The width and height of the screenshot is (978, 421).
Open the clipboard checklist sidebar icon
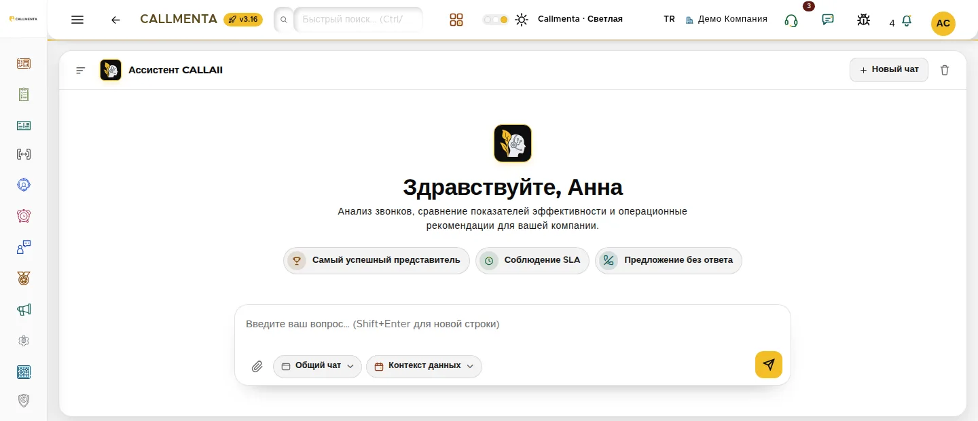[x=24, y=94]
